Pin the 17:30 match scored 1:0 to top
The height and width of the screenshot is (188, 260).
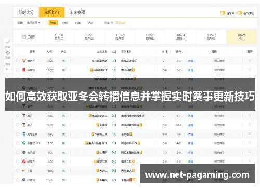pyautogui.click(x=250, y=134)
